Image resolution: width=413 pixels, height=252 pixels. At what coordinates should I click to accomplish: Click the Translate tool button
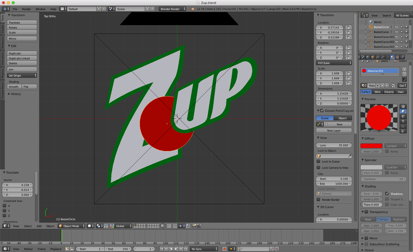coord(22,23)
